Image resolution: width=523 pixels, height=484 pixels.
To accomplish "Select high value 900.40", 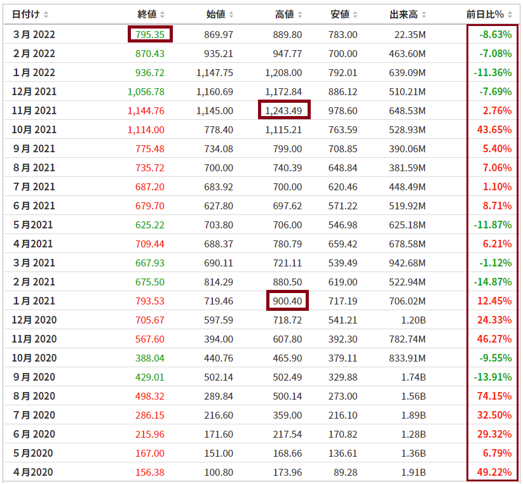I will [x=287, y=301].
